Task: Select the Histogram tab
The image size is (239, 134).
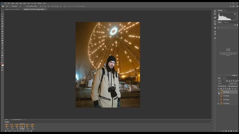Action: point(220,10)
